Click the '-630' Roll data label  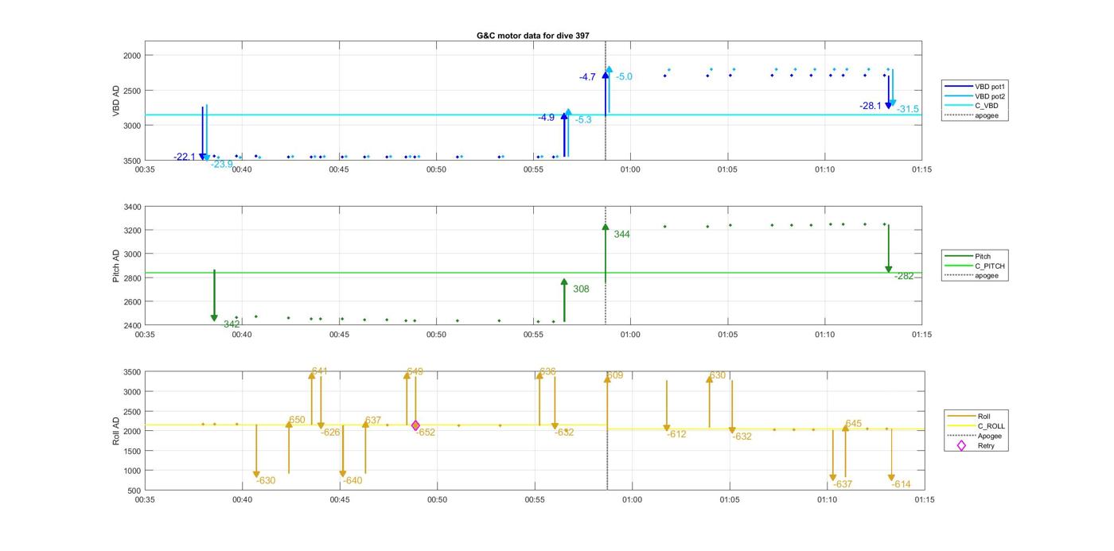click(266, 480)
